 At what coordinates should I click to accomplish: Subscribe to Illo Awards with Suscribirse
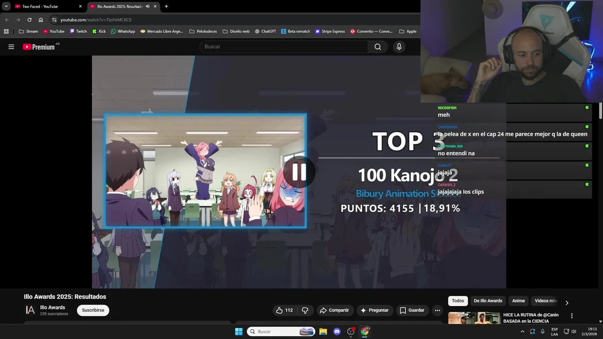93,310
